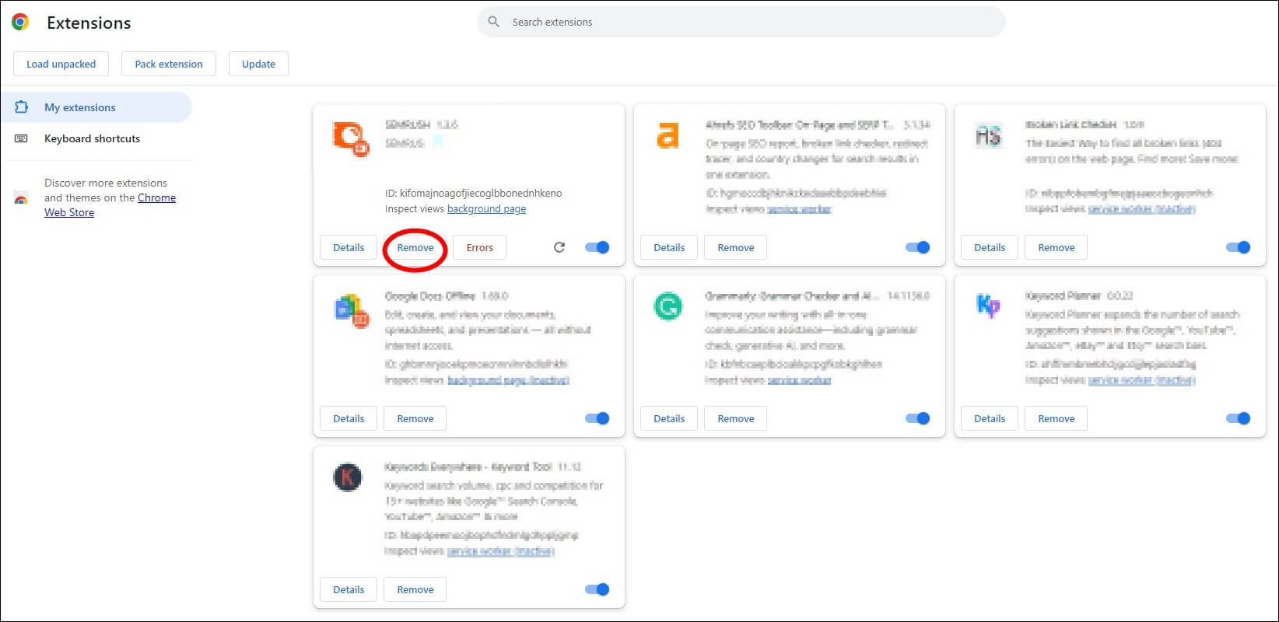Click the Grammarly extension icon
The width and height of the screenshot is (1279, 622).
(x=668, y=306)
